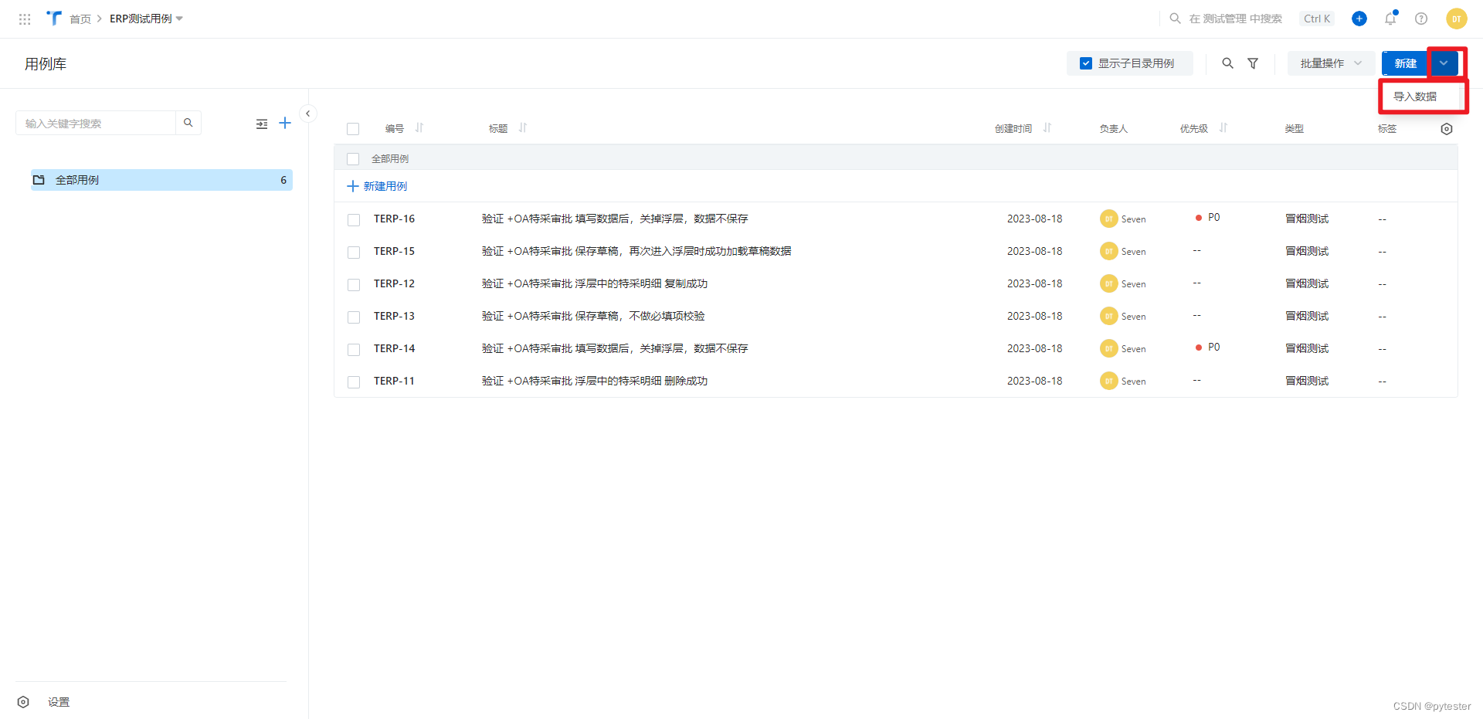1483x719 pixels.
Task: Click the 类型 column header
Action: [x=1295, y=129]
